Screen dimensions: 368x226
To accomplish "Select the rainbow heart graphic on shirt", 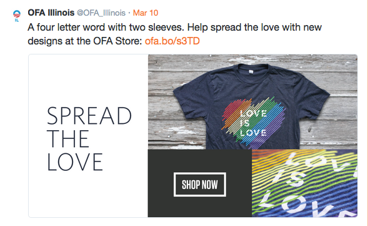I will coord(254,121).
